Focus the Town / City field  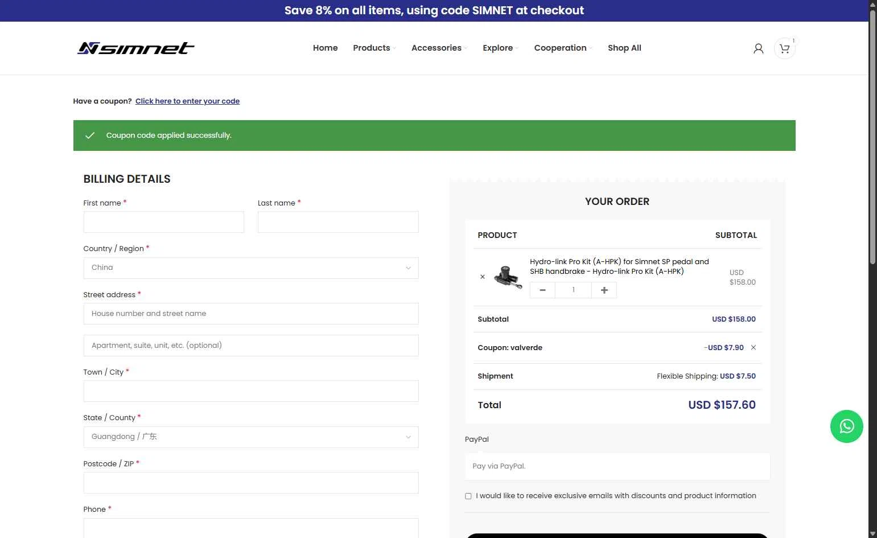tap(251, 391)
